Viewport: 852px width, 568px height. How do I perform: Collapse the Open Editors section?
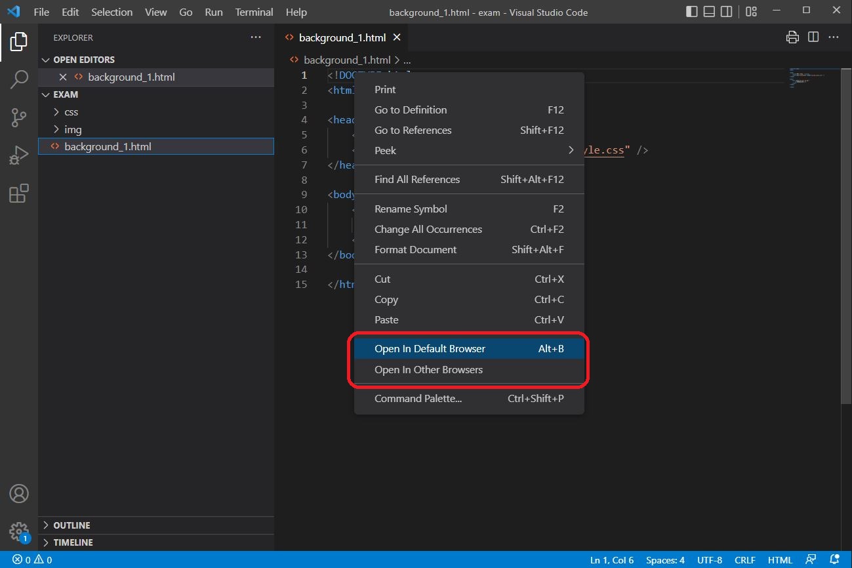click(x=156, y=60)
